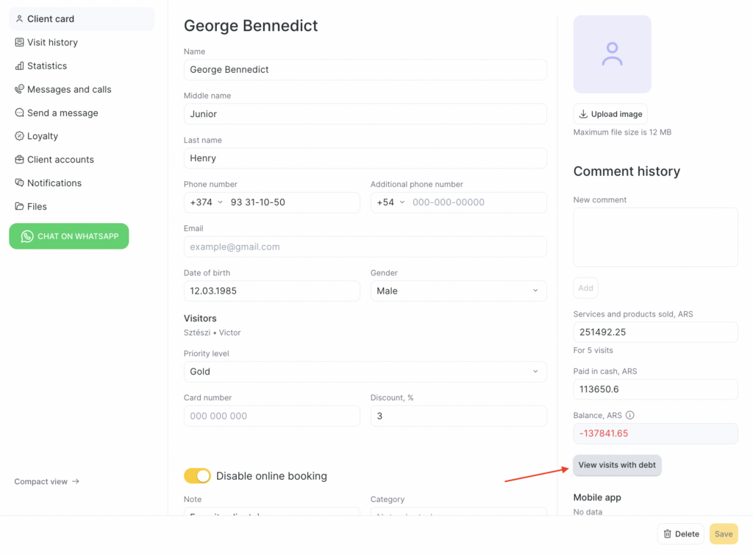Go to Send a message
Viewport: 753px width, 557px height.
[x=62, y=113]
